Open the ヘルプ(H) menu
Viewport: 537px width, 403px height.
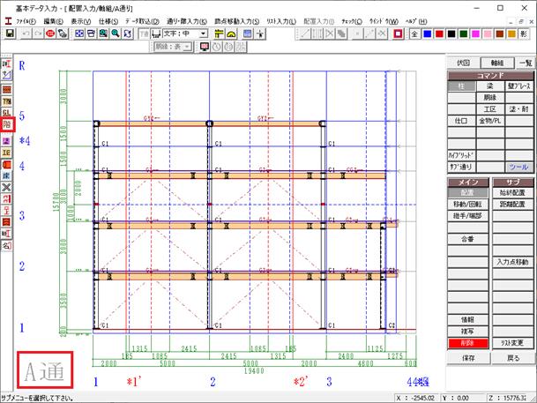point(416,21)
